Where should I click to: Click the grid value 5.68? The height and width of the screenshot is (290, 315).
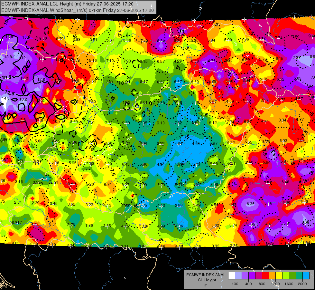pyautogui.click(x=39, y=141)
